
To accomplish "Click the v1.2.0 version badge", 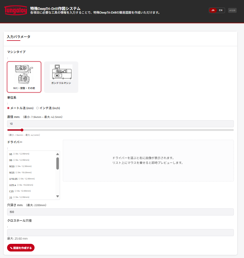I will click(232, 10).
